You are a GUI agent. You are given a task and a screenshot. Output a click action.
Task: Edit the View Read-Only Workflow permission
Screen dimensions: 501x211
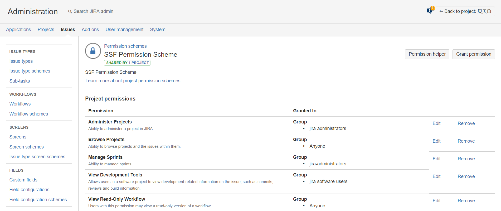(436, 201)
